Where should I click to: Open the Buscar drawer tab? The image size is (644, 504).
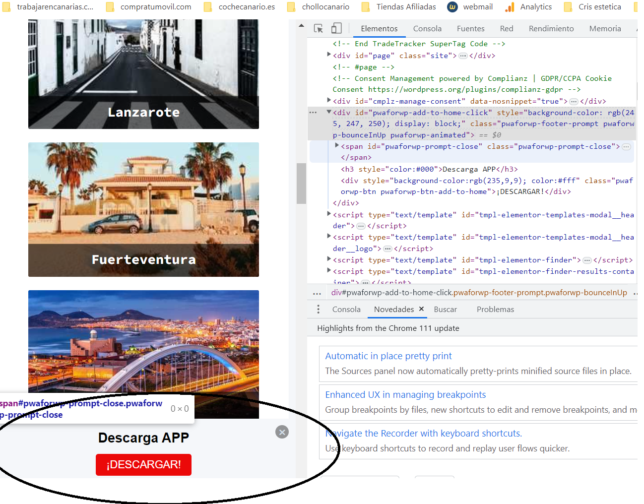coord(445,310)
